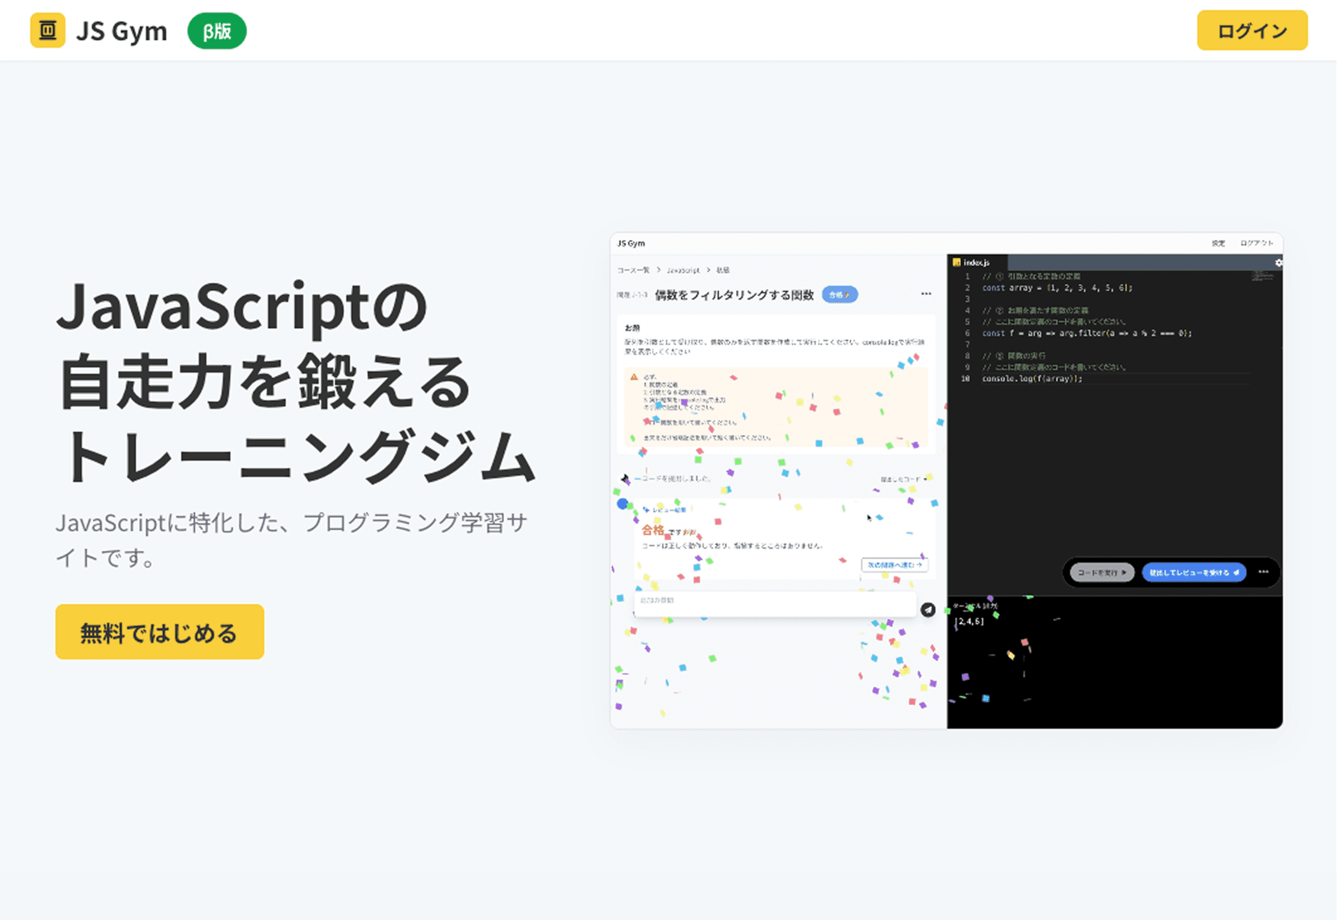Click the three-dot menu beside problem title
1337x920 pixels.
tap(926, 294)
